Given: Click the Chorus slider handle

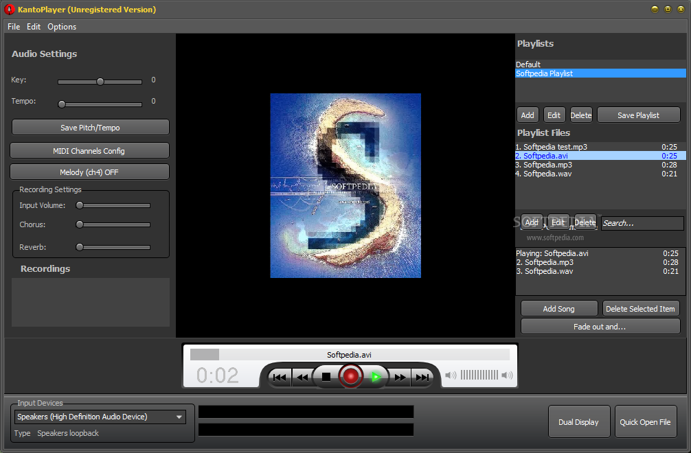Looking at the screenshot, I should (x=80, y=224).
